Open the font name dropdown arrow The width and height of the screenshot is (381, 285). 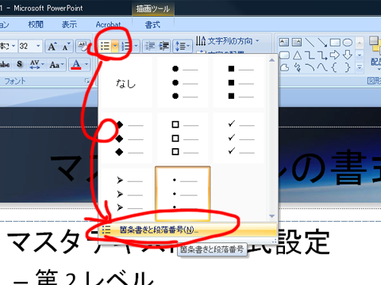(13, 46)
